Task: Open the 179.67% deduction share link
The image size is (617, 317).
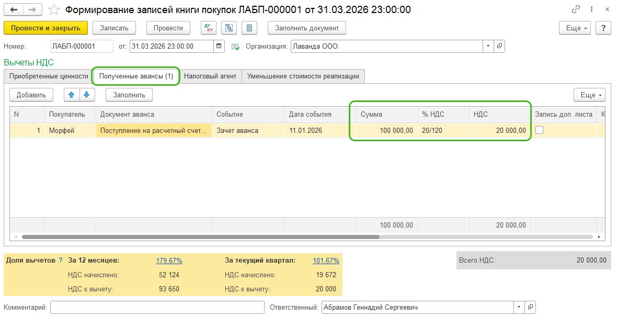Action: pyautogui.click(x=169, y=261)
